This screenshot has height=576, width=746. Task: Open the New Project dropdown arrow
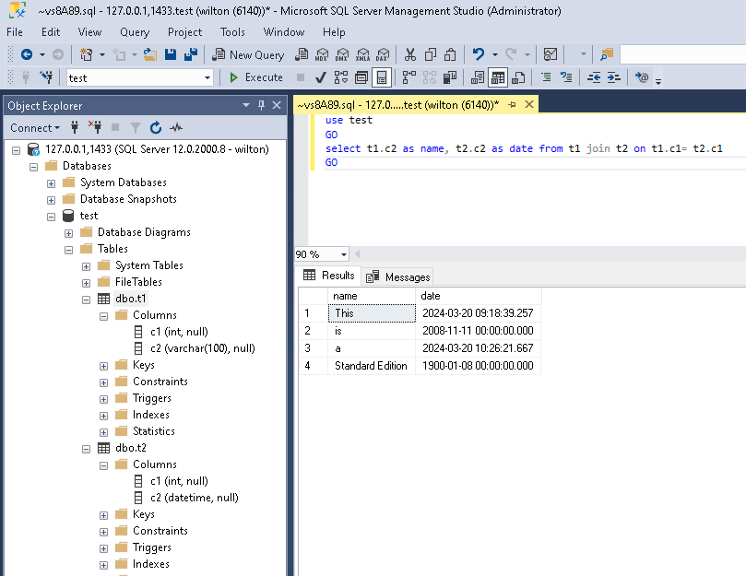pos(101,54)
